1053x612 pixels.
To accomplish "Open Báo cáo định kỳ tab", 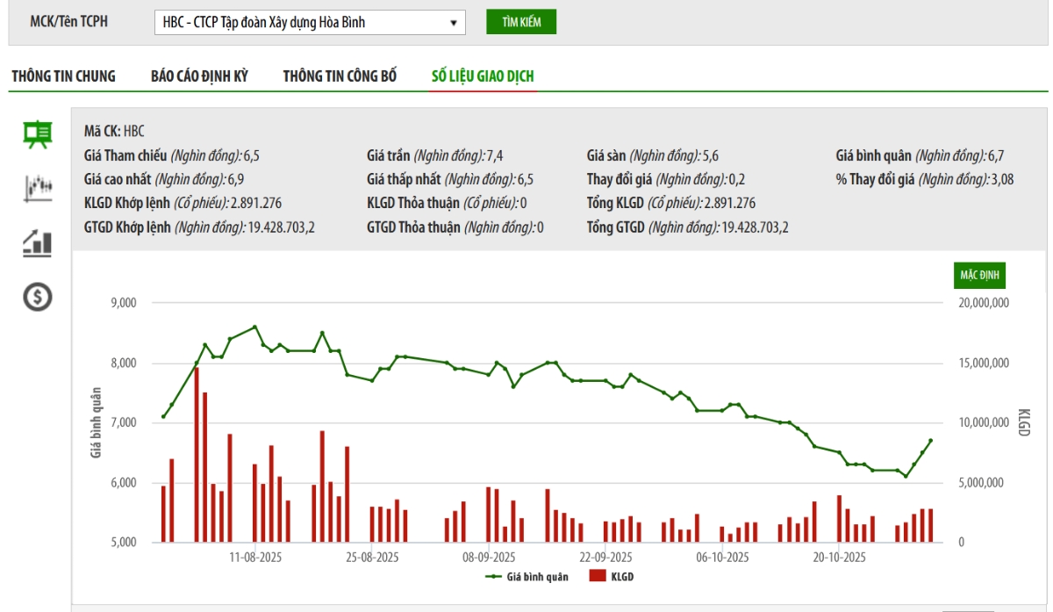I will pyautogui.click(x=199, y=76).
